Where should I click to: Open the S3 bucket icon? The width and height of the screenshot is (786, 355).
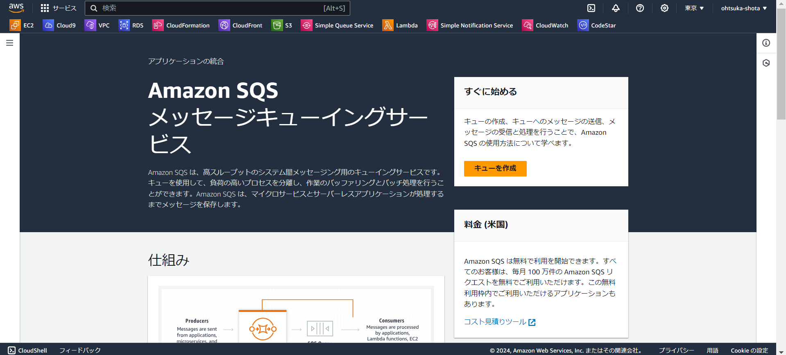(x=277, y=25)
